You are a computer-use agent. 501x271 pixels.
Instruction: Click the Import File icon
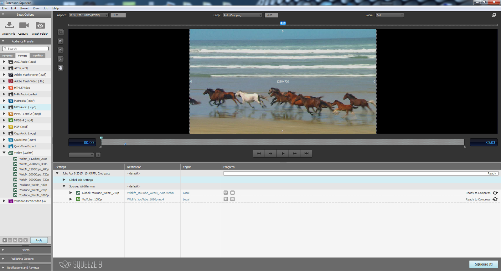(x=9, y=26)
